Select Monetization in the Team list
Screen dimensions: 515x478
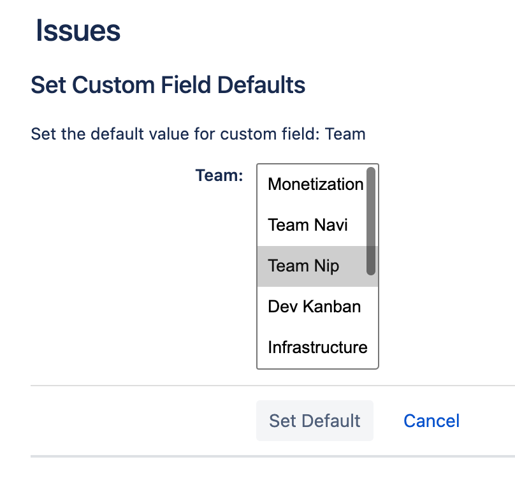coord(315,185)
